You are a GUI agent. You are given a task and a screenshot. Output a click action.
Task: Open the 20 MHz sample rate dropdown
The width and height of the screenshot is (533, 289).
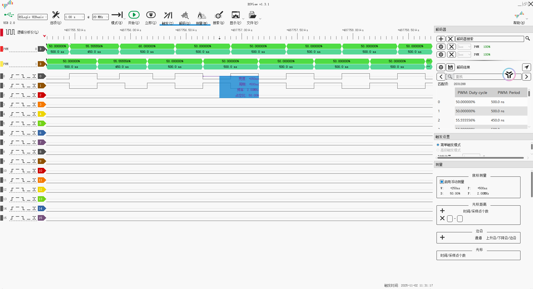100,17
